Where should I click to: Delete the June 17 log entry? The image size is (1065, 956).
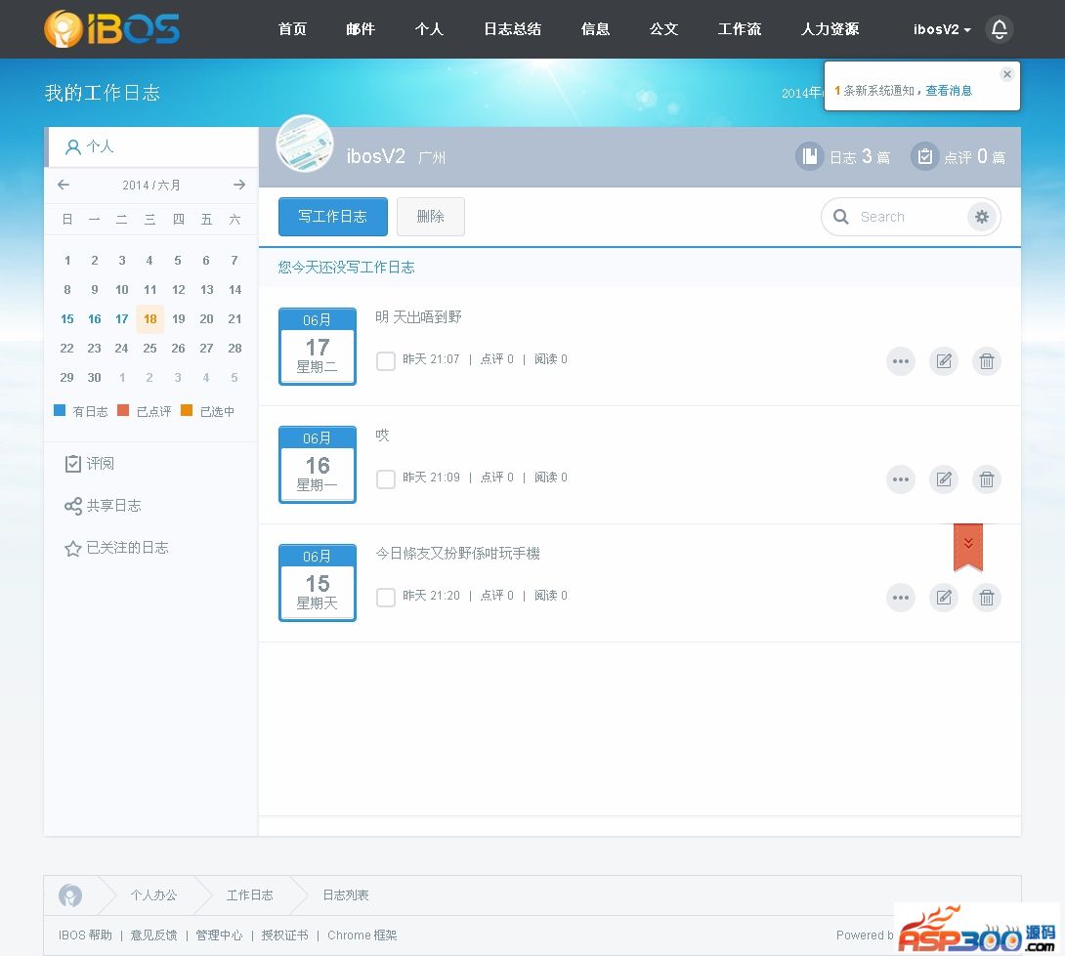tap(987, 361)
